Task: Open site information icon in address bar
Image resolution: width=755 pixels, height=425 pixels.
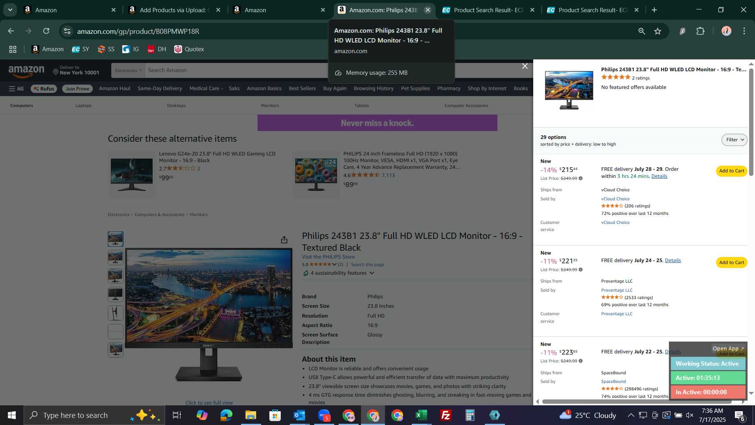Action: click(x=67, y=31)
